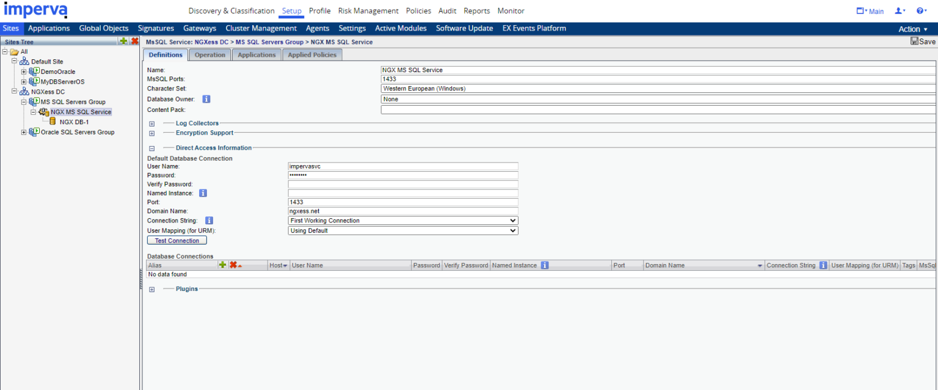Click red X in Database Connections table
The height and width of the screenshot is (390, 938).
pyautogui.click(x=233, y=265)
